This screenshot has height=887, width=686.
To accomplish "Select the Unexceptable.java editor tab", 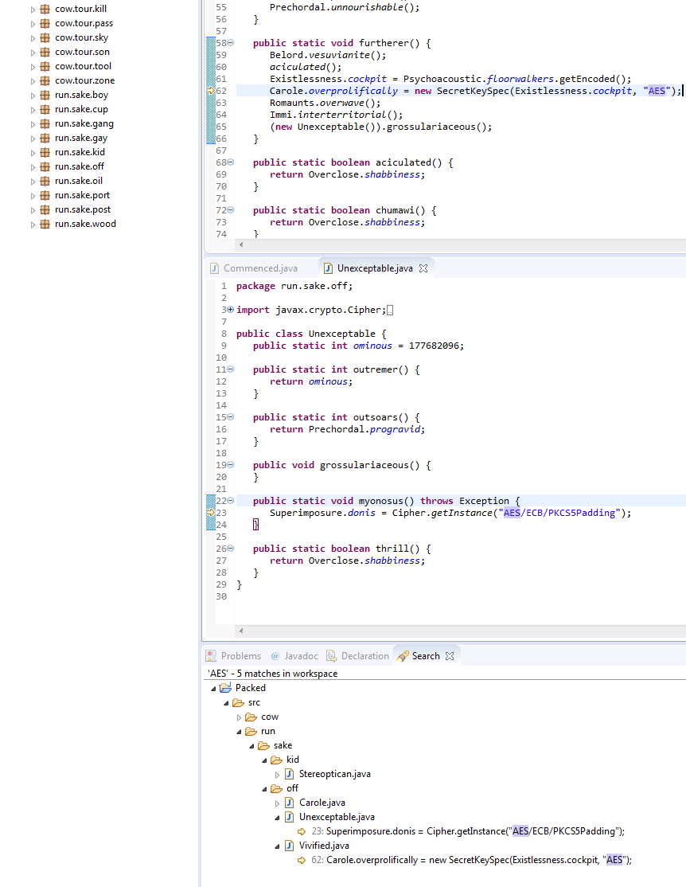I will (x=374, y=268).
